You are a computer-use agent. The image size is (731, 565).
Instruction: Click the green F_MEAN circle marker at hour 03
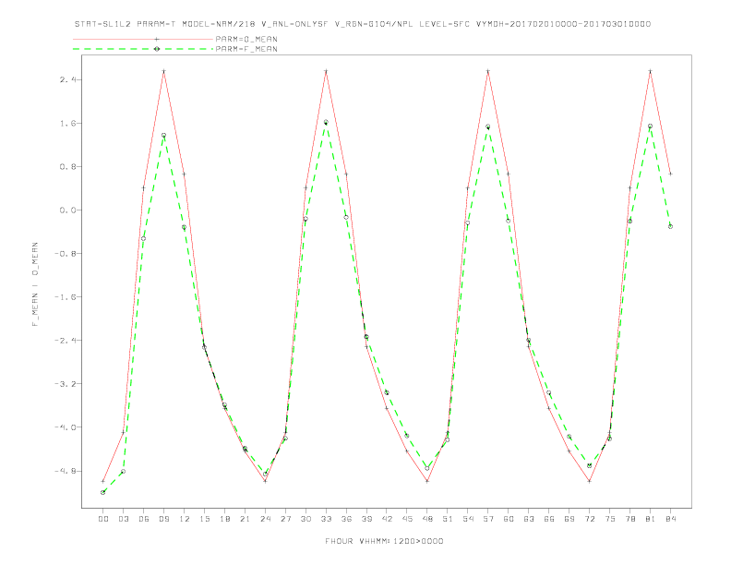[123, 472]
